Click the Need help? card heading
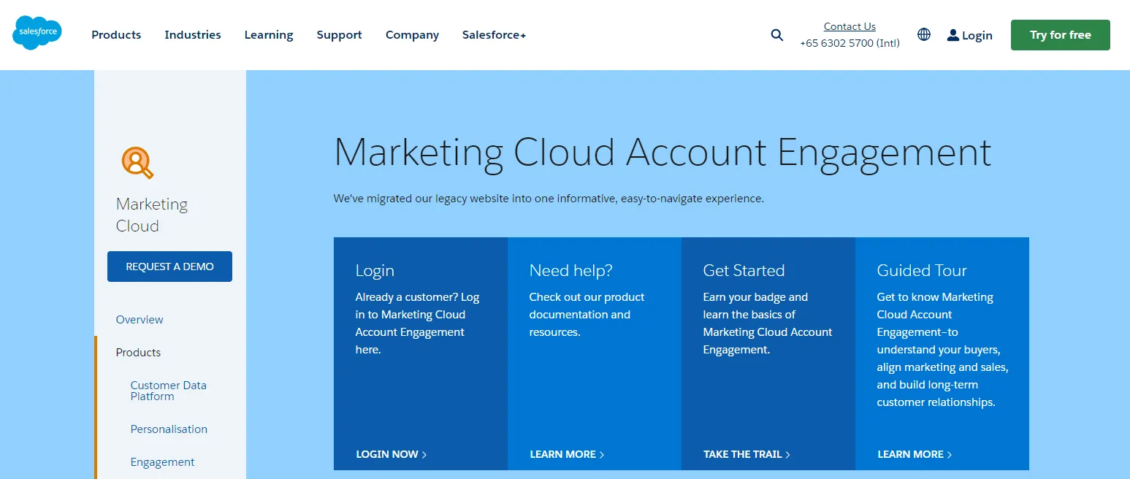Viewport: 1130px width, 479px height. point(571,271)
